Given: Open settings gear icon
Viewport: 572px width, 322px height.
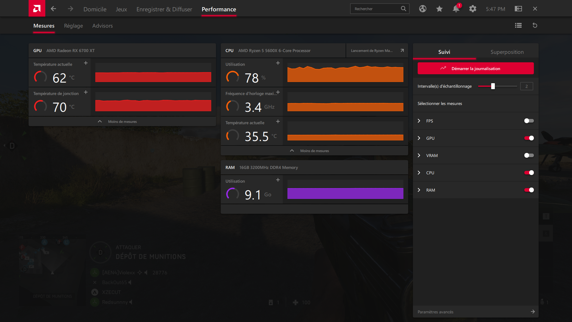Looking at the screenshot, I should point(472,9).
